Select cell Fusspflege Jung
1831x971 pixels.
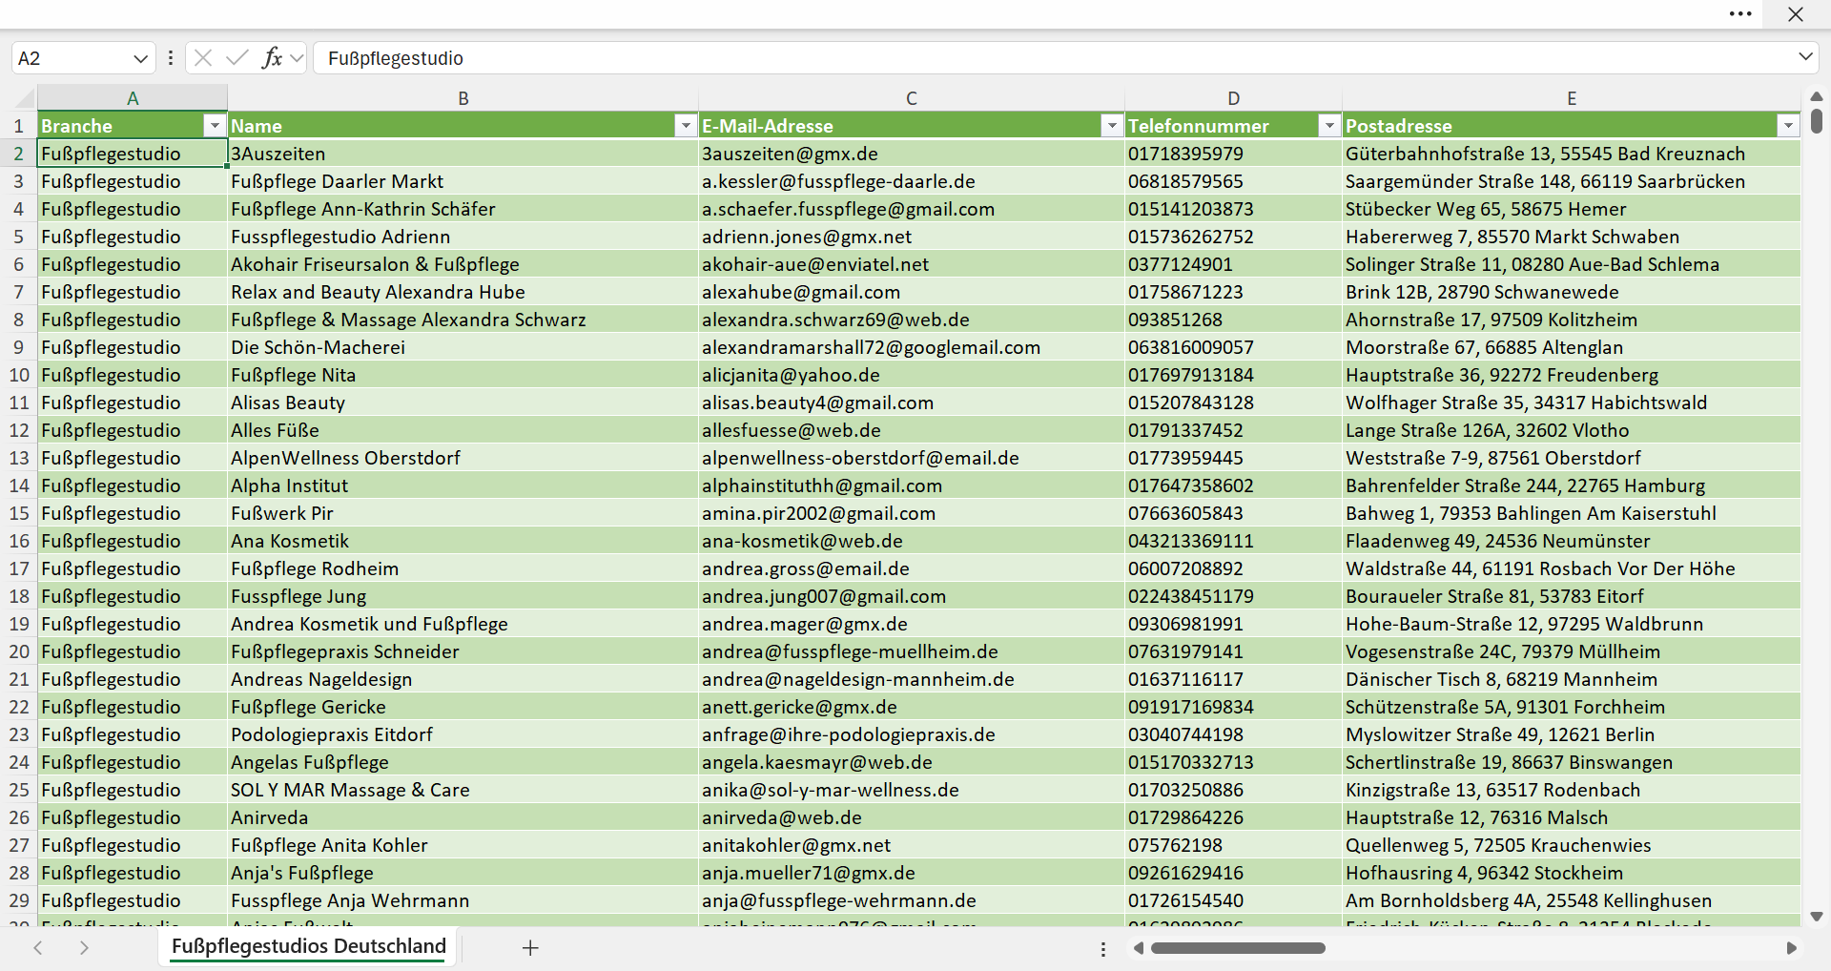(463, 596)
